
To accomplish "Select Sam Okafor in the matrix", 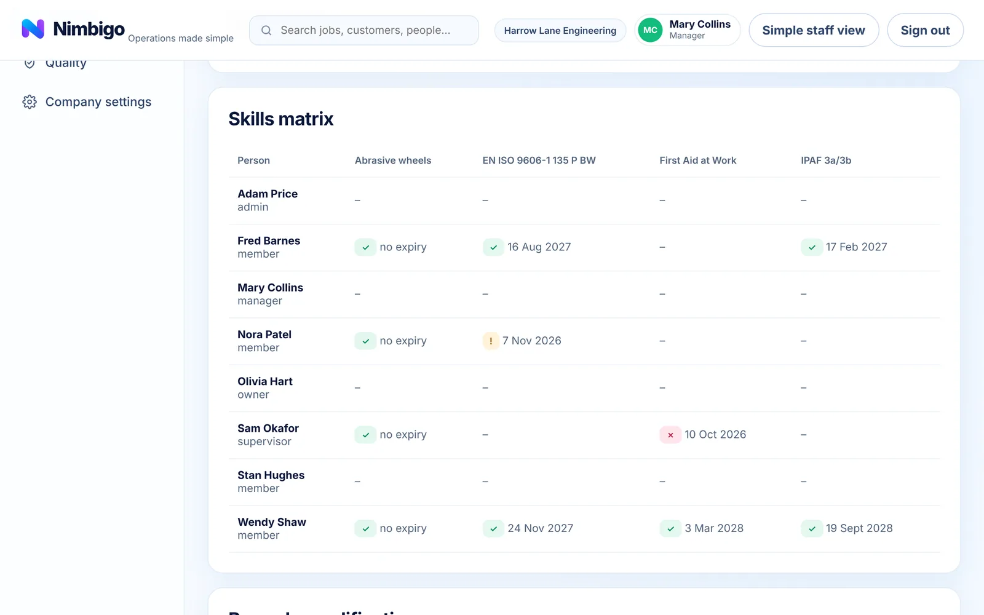I will point(268,428).
